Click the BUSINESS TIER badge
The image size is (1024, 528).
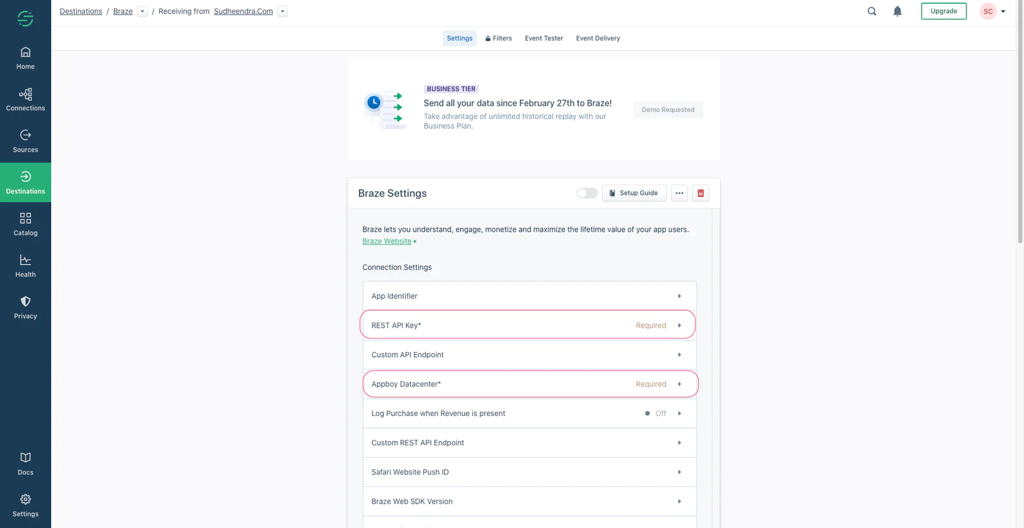tap(451, 89)
